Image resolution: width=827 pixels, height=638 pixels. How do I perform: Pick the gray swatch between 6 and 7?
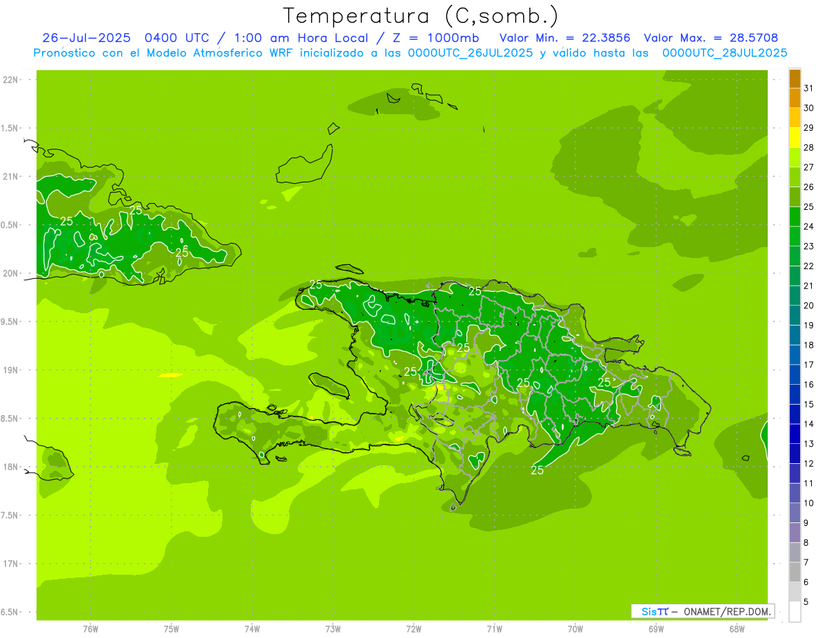tap(795, 572)
